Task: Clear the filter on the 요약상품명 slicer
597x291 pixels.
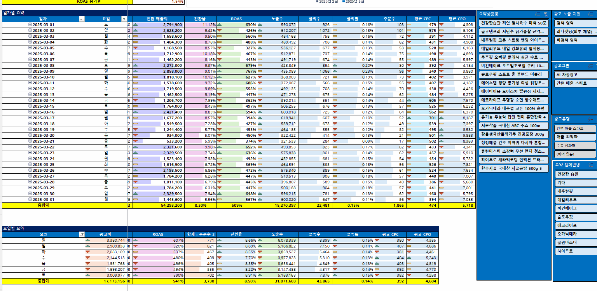Action: [x=546, y=14]
